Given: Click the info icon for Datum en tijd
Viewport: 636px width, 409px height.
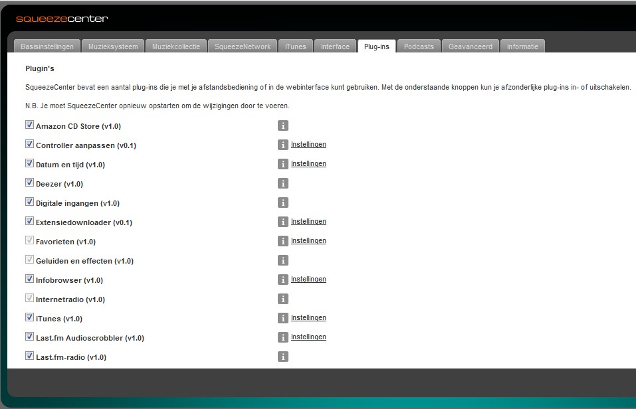Looking at the screenshot, I should (283, 164).
